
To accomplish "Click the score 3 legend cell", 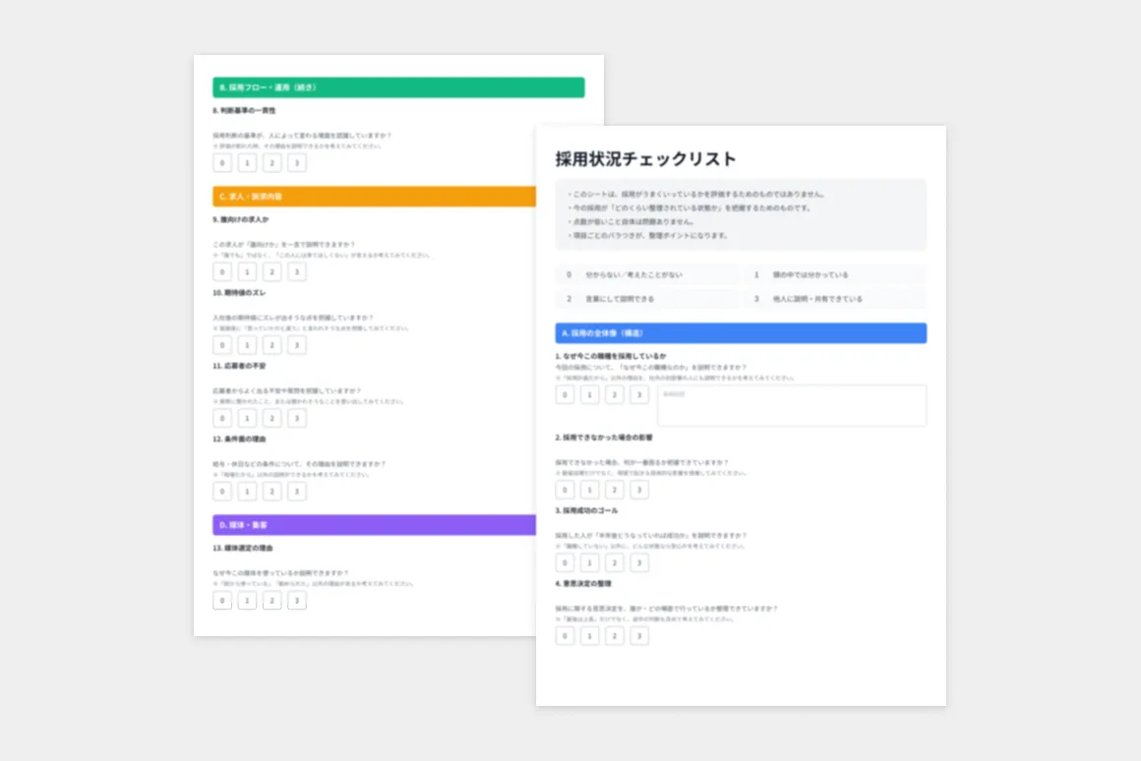I will click(x=834, y=299).
